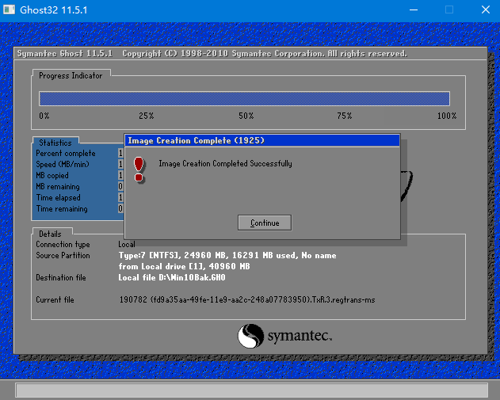The image size is (500, 400).
Task: Click the Source Partition label
Action: click(x=63, y=256)
